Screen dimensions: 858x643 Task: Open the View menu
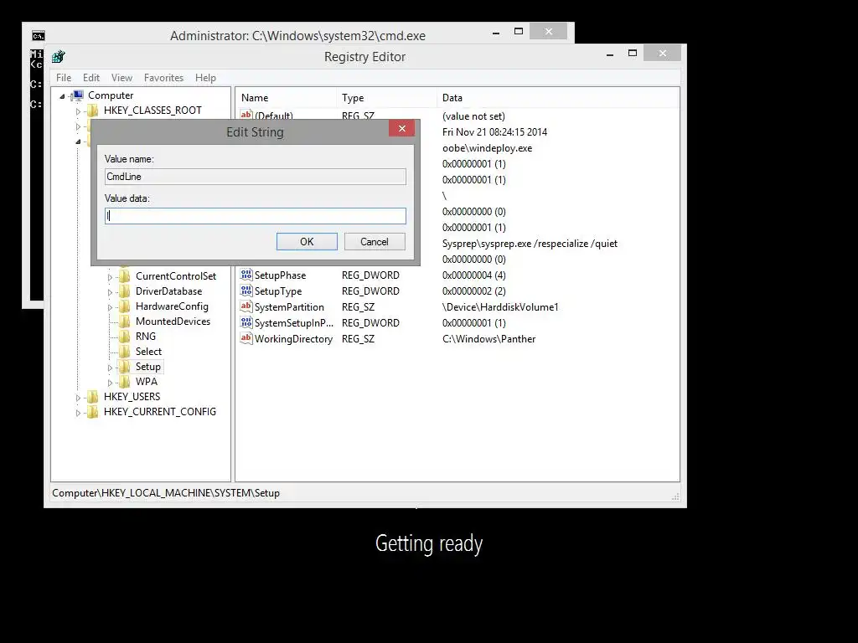coord(121,78)
